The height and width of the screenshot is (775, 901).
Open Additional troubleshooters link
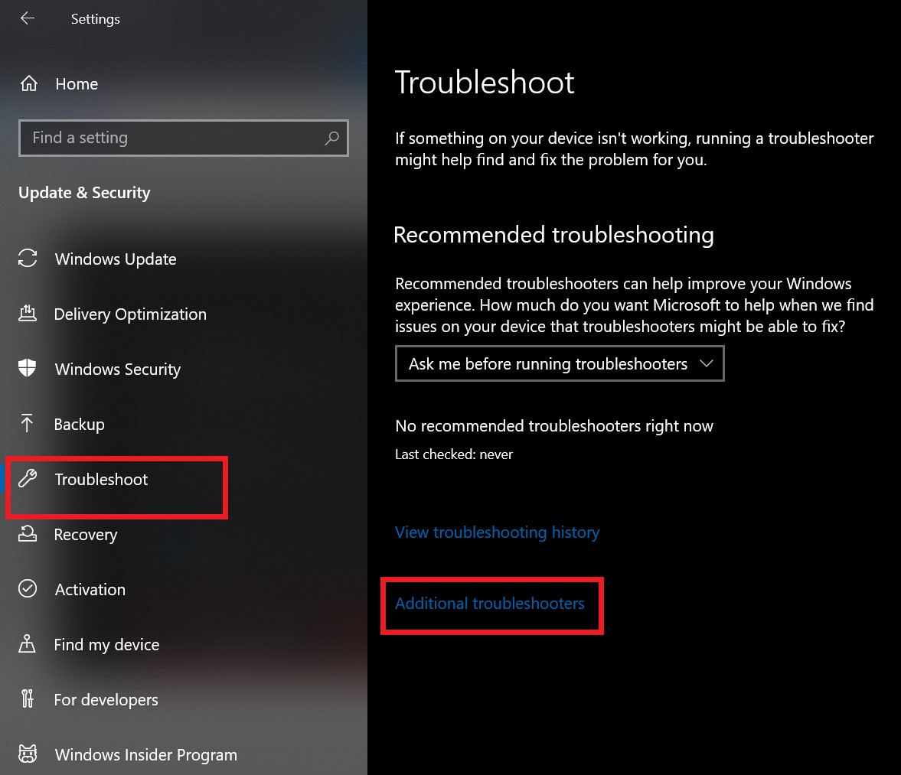coord(489,604)
